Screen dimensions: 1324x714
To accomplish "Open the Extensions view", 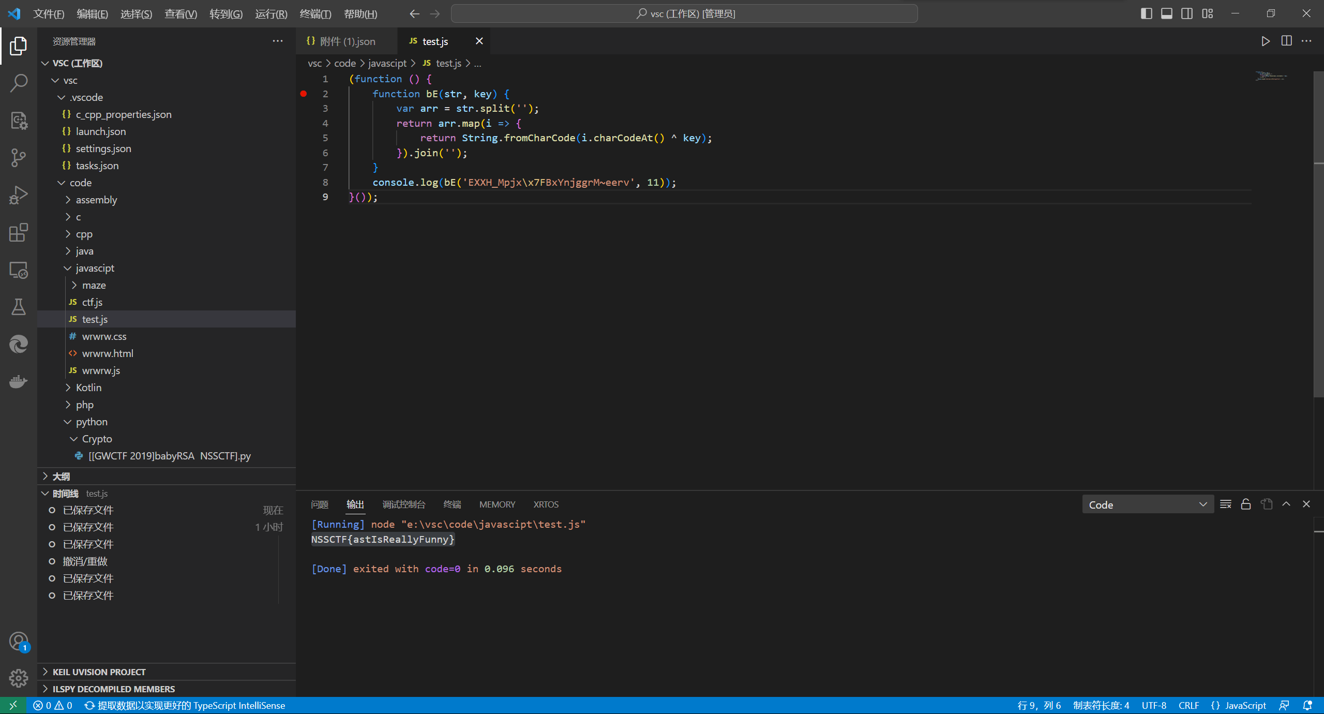I will click(x=19, y=232).
